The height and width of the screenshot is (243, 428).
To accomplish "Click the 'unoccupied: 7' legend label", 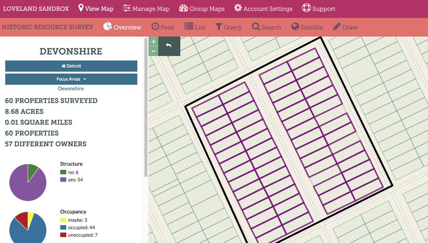I will pyautogui.click(x=83, y=235).
